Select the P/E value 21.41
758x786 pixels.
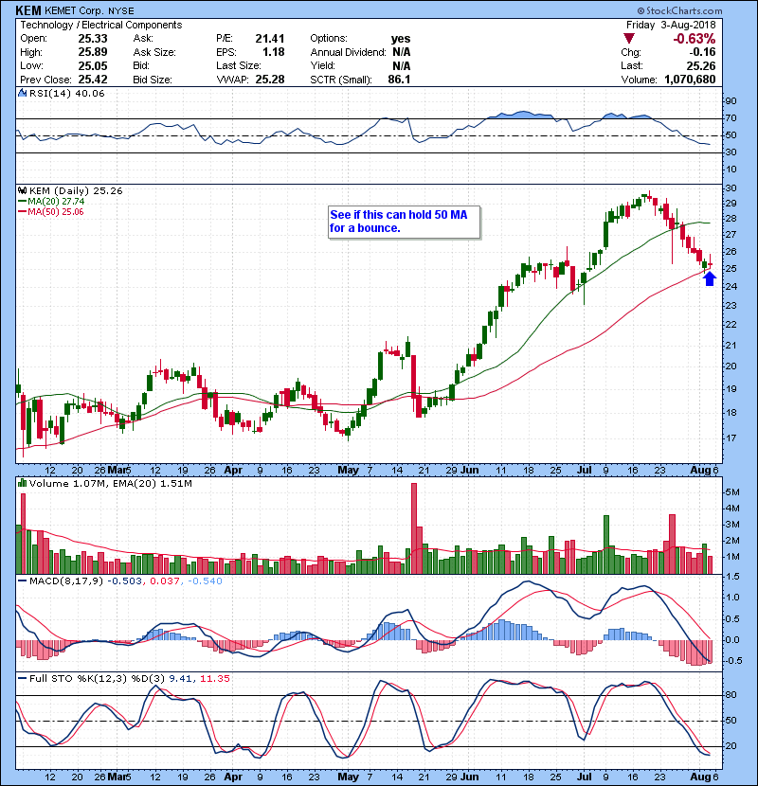point(270,39)
